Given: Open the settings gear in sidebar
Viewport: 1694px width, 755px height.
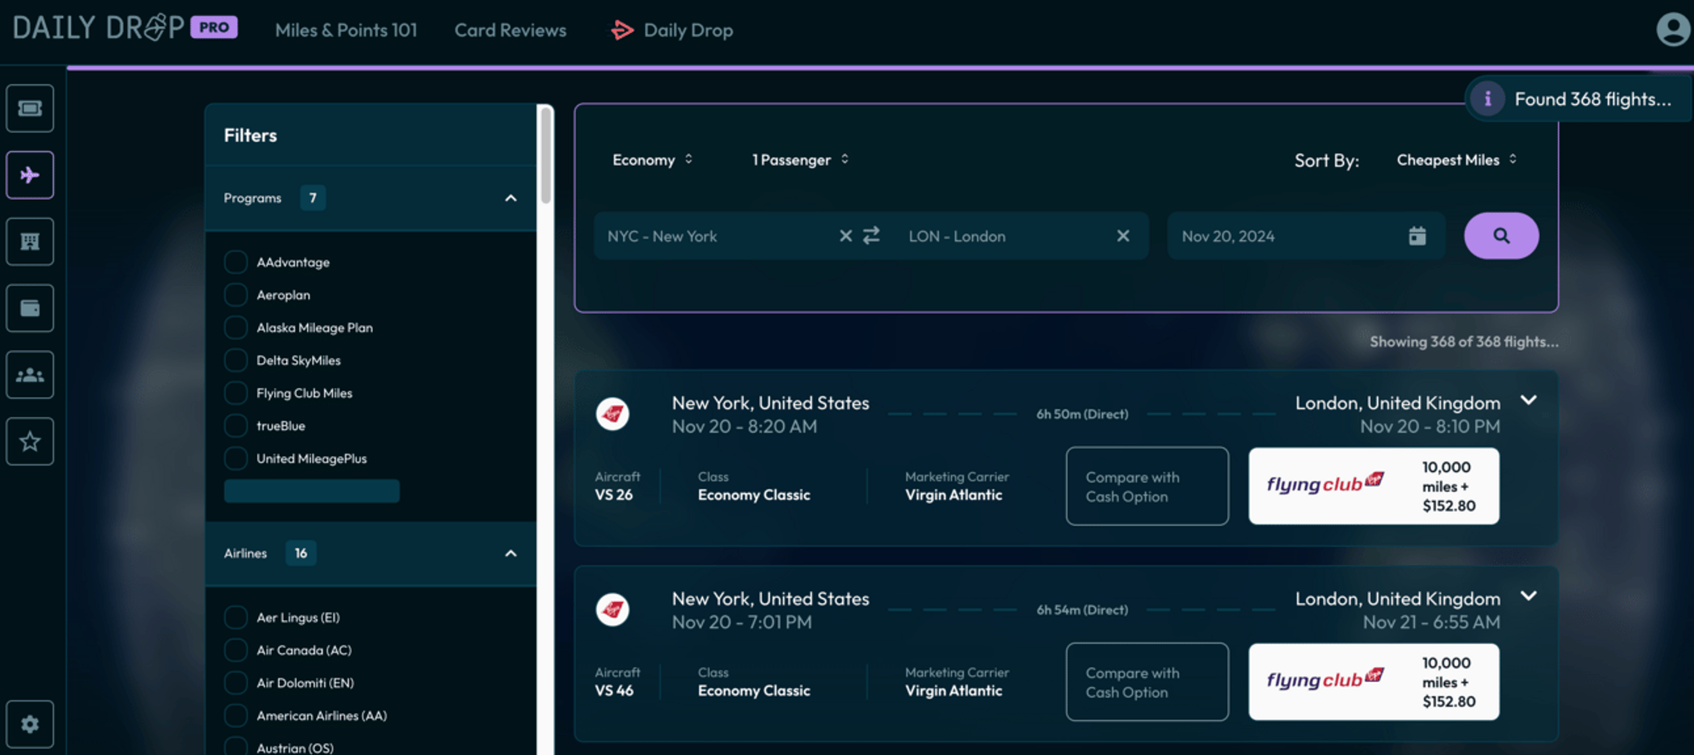Looking at the screenshot, I should pos(30,724).
